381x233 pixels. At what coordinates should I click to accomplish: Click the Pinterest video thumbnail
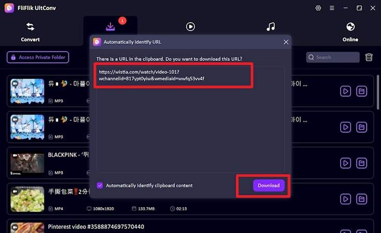tap(27, 228)
